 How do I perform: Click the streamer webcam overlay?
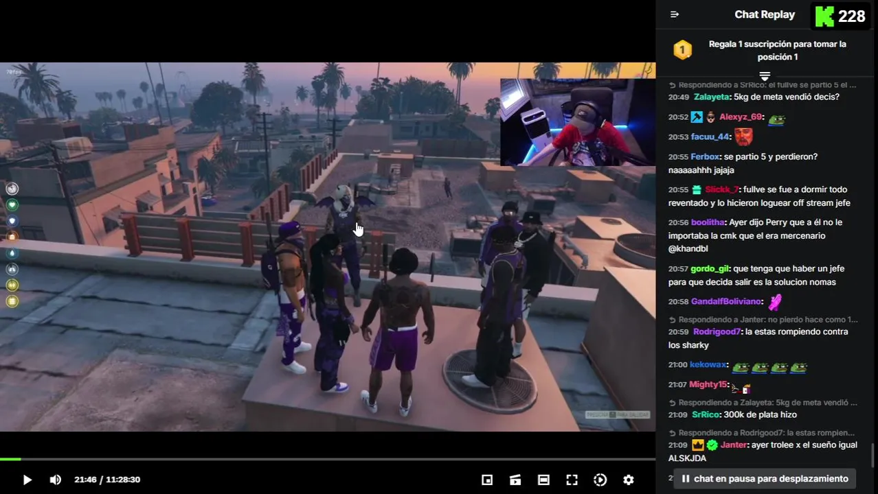tap(577, 122)
